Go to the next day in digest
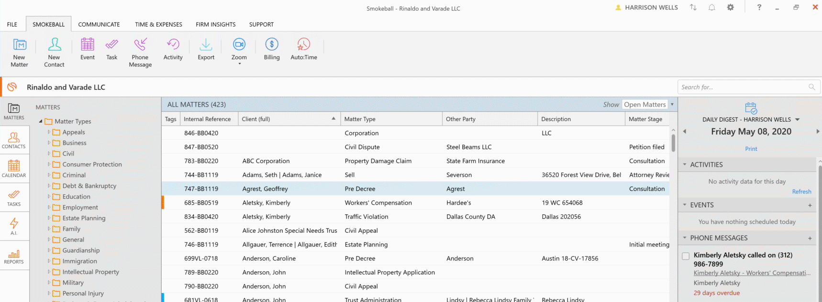 [818, 131]
